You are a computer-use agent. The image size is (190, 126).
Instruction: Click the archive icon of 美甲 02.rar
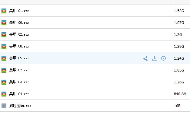4,35
